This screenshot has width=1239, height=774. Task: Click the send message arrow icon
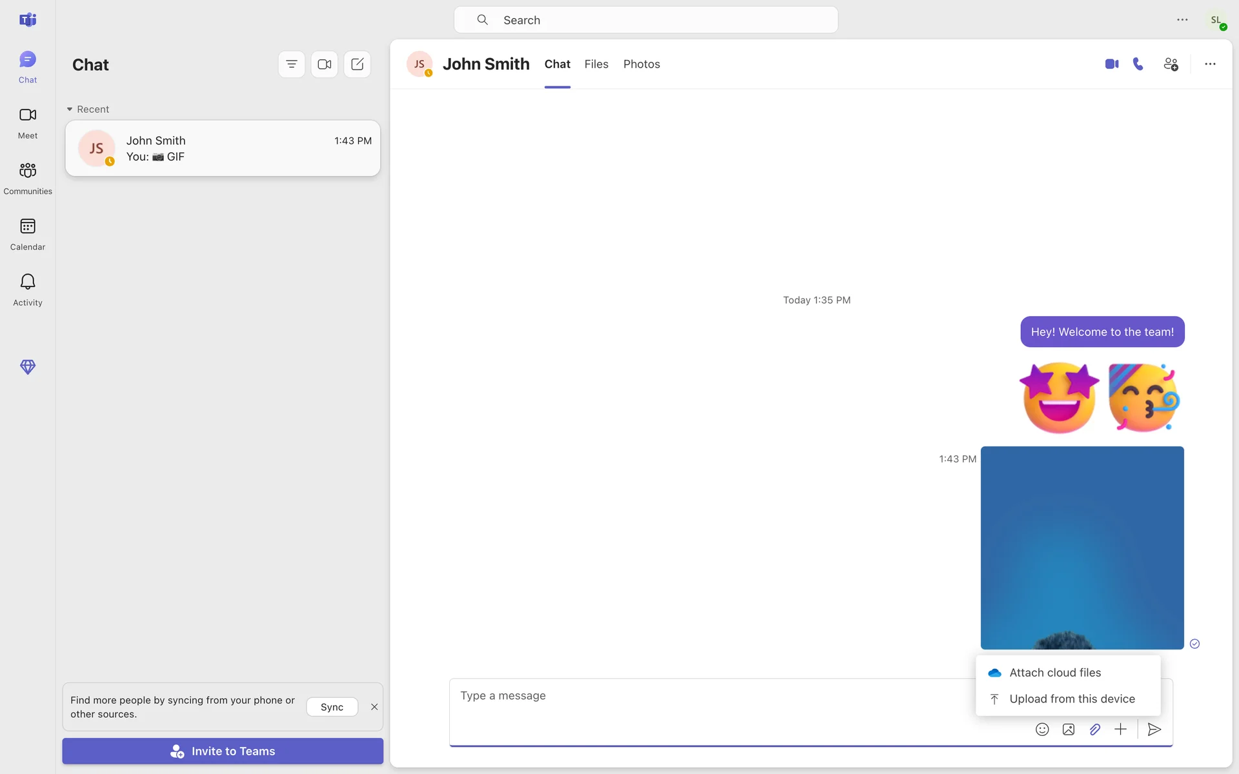coord(1154,729)
